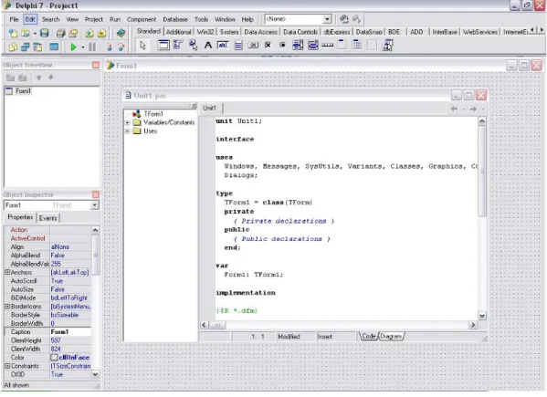Select the Edit box component icon
This screenshot has width=547, height=397.
(x=223, y=45)
